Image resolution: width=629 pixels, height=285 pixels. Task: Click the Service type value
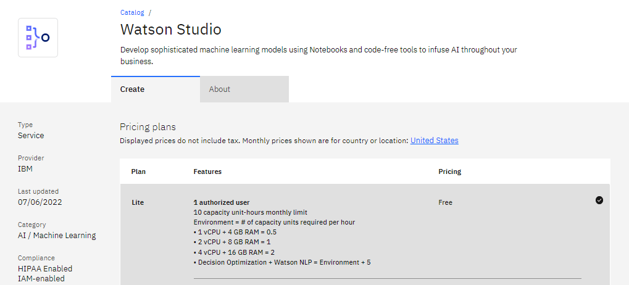coord(31,135)
